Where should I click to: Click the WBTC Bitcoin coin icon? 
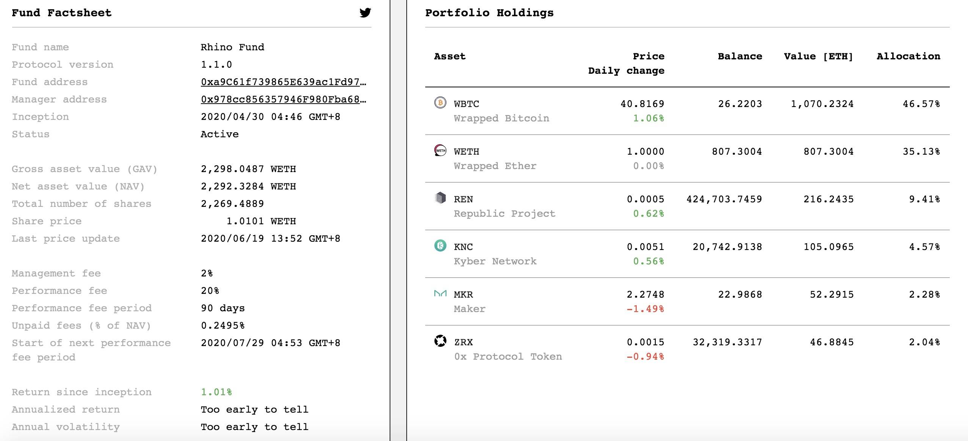pyautogui.click(x=440, y=102)
